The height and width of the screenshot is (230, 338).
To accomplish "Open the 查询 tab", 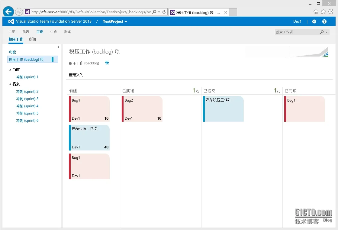I will pos(32,39).
